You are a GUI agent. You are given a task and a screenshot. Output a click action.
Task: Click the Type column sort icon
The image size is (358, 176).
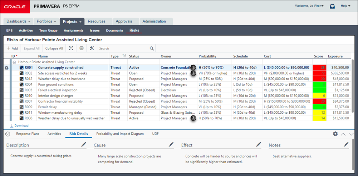point(124,56)
